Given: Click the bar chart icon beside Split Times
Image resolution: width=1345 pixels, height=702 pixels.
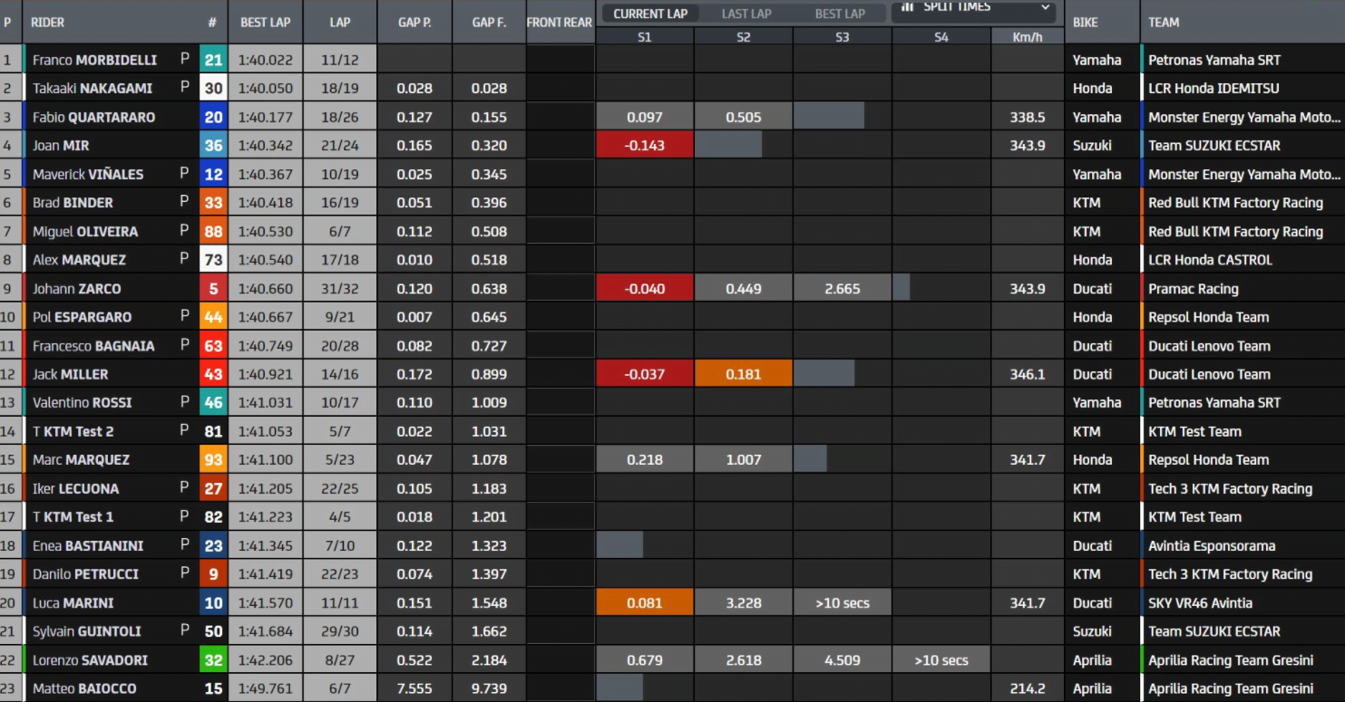Looking at the screenshot, I should (x=907, y=6).
